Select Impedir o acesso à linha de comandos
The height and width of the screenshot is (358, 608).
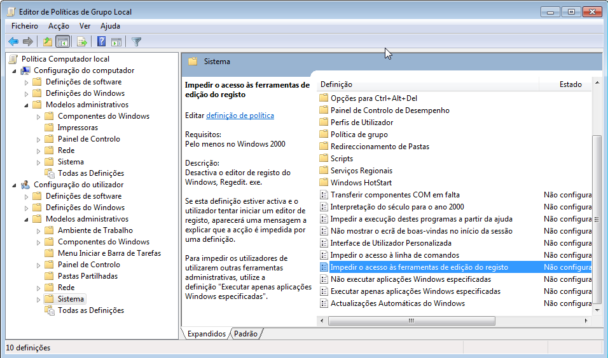tap(395, 255)
